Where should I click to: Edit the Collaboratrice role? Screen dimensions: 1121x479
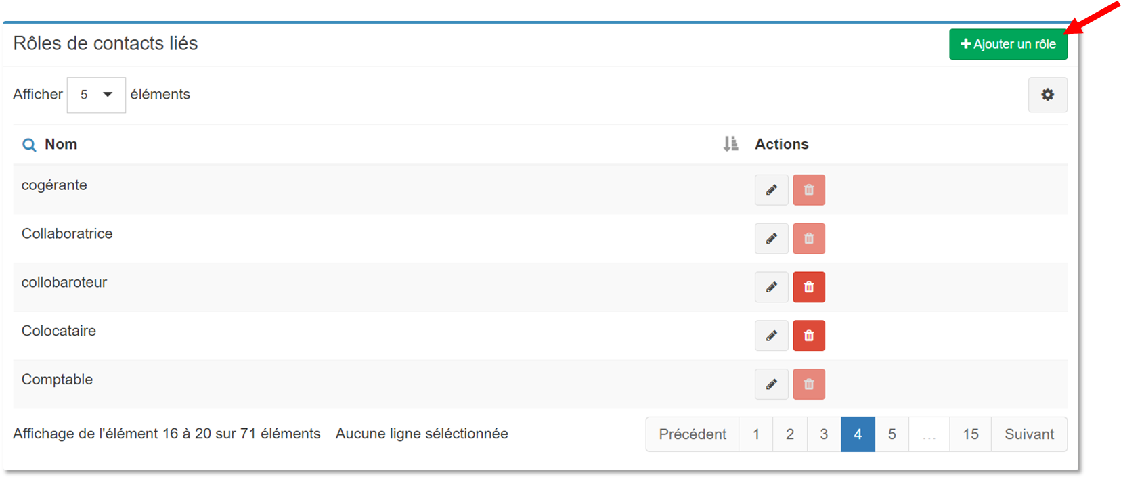click(x=771, y=239)
